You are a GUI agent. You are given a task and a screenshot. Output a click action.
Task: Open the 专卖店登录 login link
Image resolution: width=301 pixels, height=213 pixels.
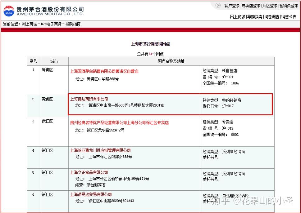pos(251,6)
